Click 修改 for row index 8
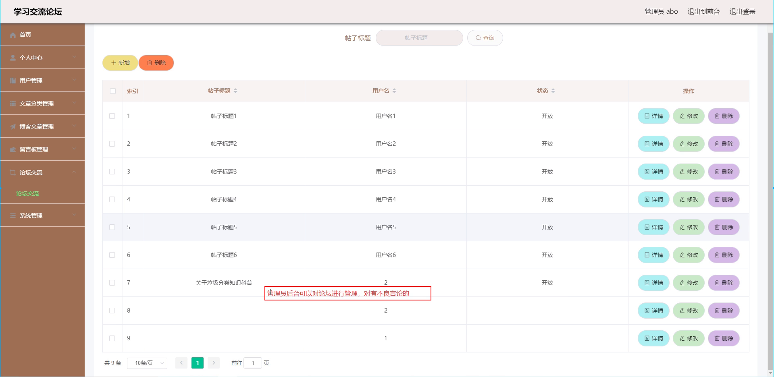774x377 pixels. click(x=689, y=311)
